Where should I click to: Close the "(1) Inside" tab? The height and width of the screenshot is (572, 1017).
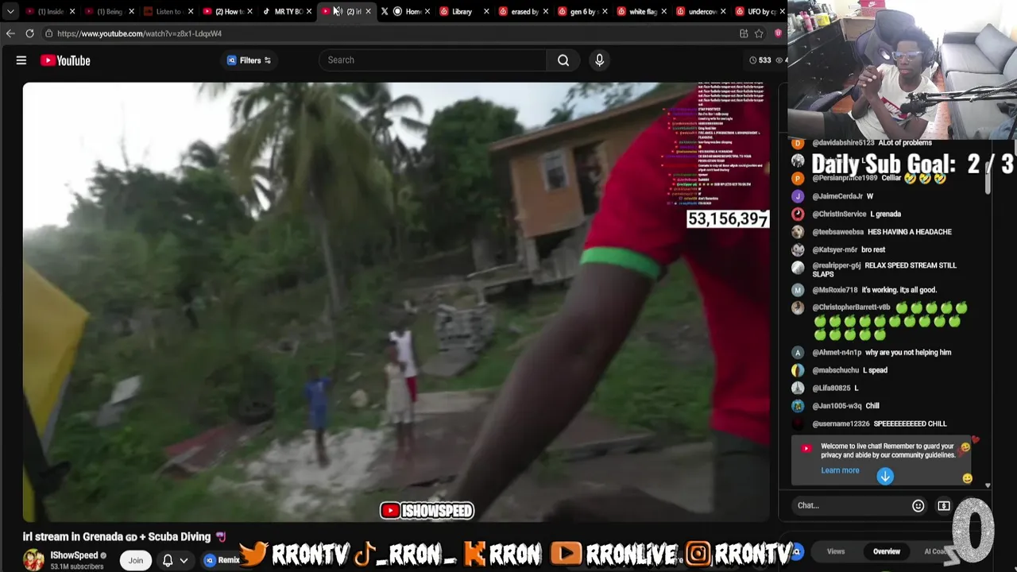(x=72, y=11)
